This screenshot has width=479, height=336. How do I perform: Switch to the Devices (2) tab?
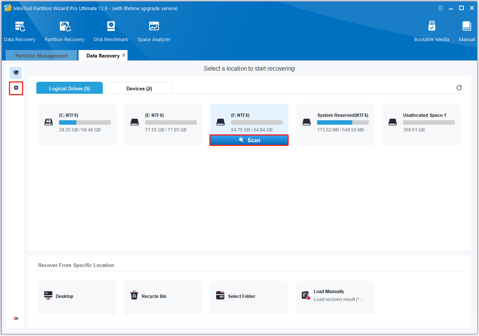pos(139,88)
